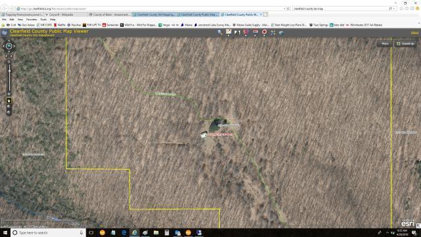The image size is (421, 237).
Task: Open the print tool dropdown in toolbar
Action: pos(255,32)
